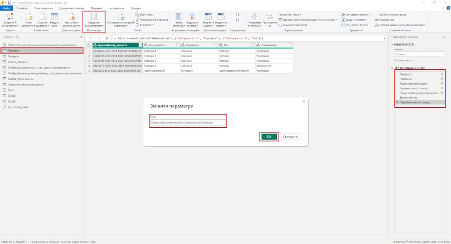Open settings gear for Відфільтровані рядки step
The width and height of the screenshot is (451, 244).
click(x=442, y=84)
